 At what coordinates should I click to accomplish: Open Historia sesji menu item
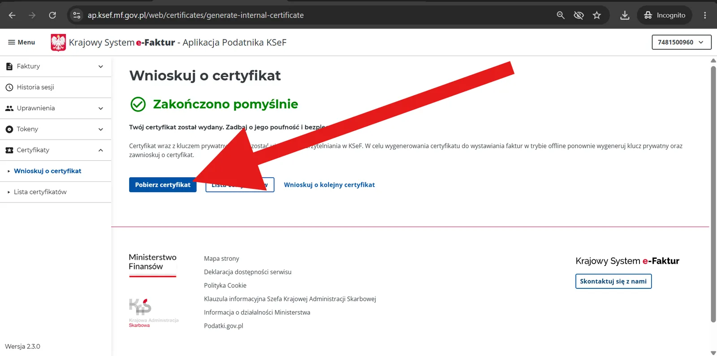[56, 87]
